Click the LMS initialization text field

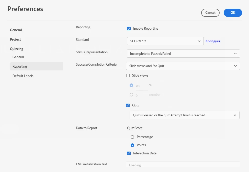(x=183, y=165)
